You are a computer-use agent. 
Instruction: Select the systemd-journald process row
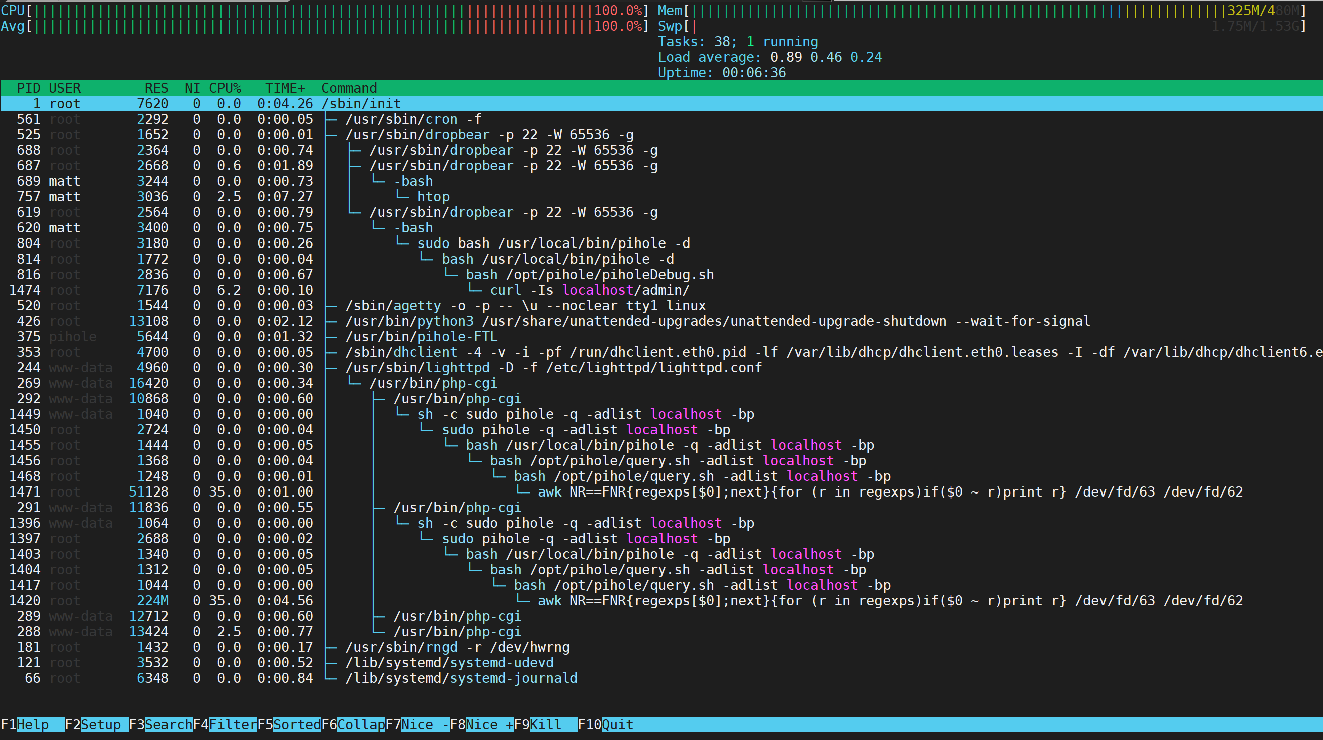click(661, 678)
